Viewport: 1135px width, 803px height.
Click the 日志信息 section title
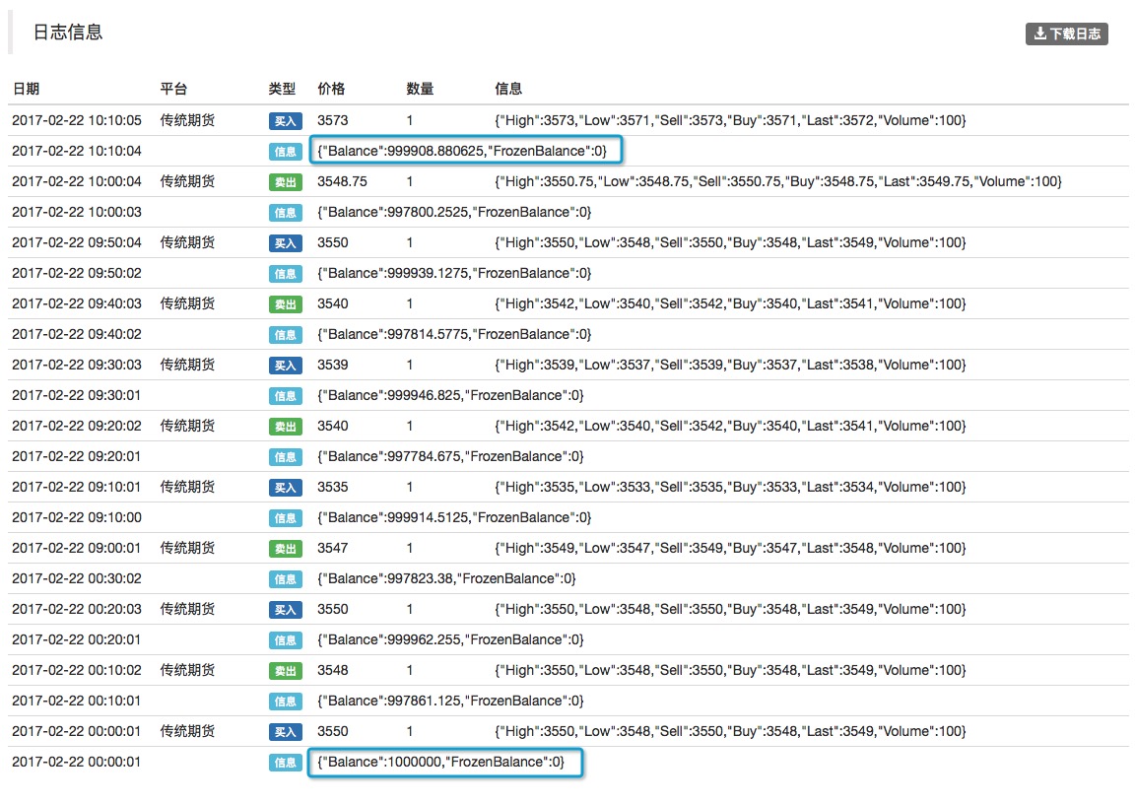click(x=68, y=33)
